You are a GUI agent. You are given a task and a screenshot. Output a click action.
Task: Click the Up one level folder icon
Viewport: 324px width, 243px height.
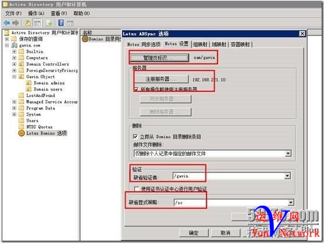click(27, 23)
